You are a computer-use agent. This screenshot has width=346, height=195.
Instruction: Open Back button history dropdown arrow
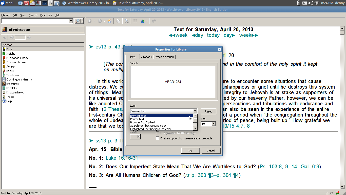(x=94, y=21)
